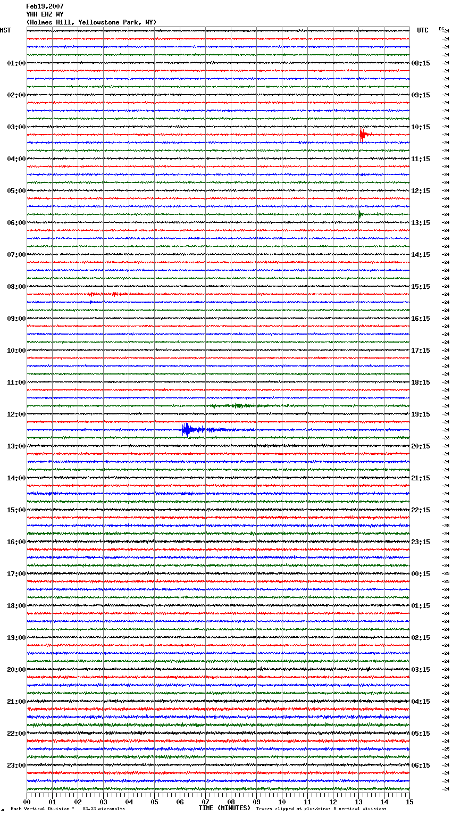Select the "00:15" UTC time label

point(421,574)
